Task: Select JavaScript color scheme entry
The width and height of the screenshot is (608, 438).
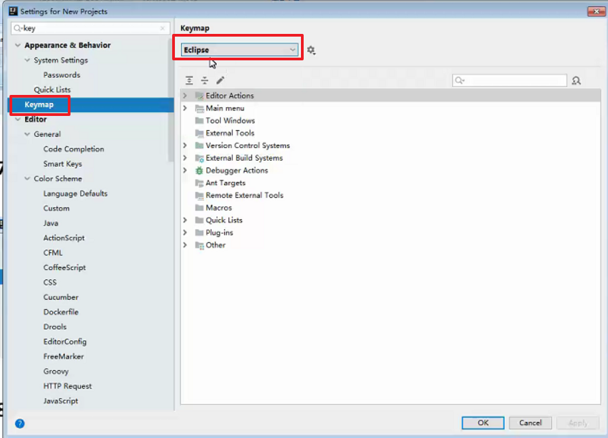Action: 60,401
